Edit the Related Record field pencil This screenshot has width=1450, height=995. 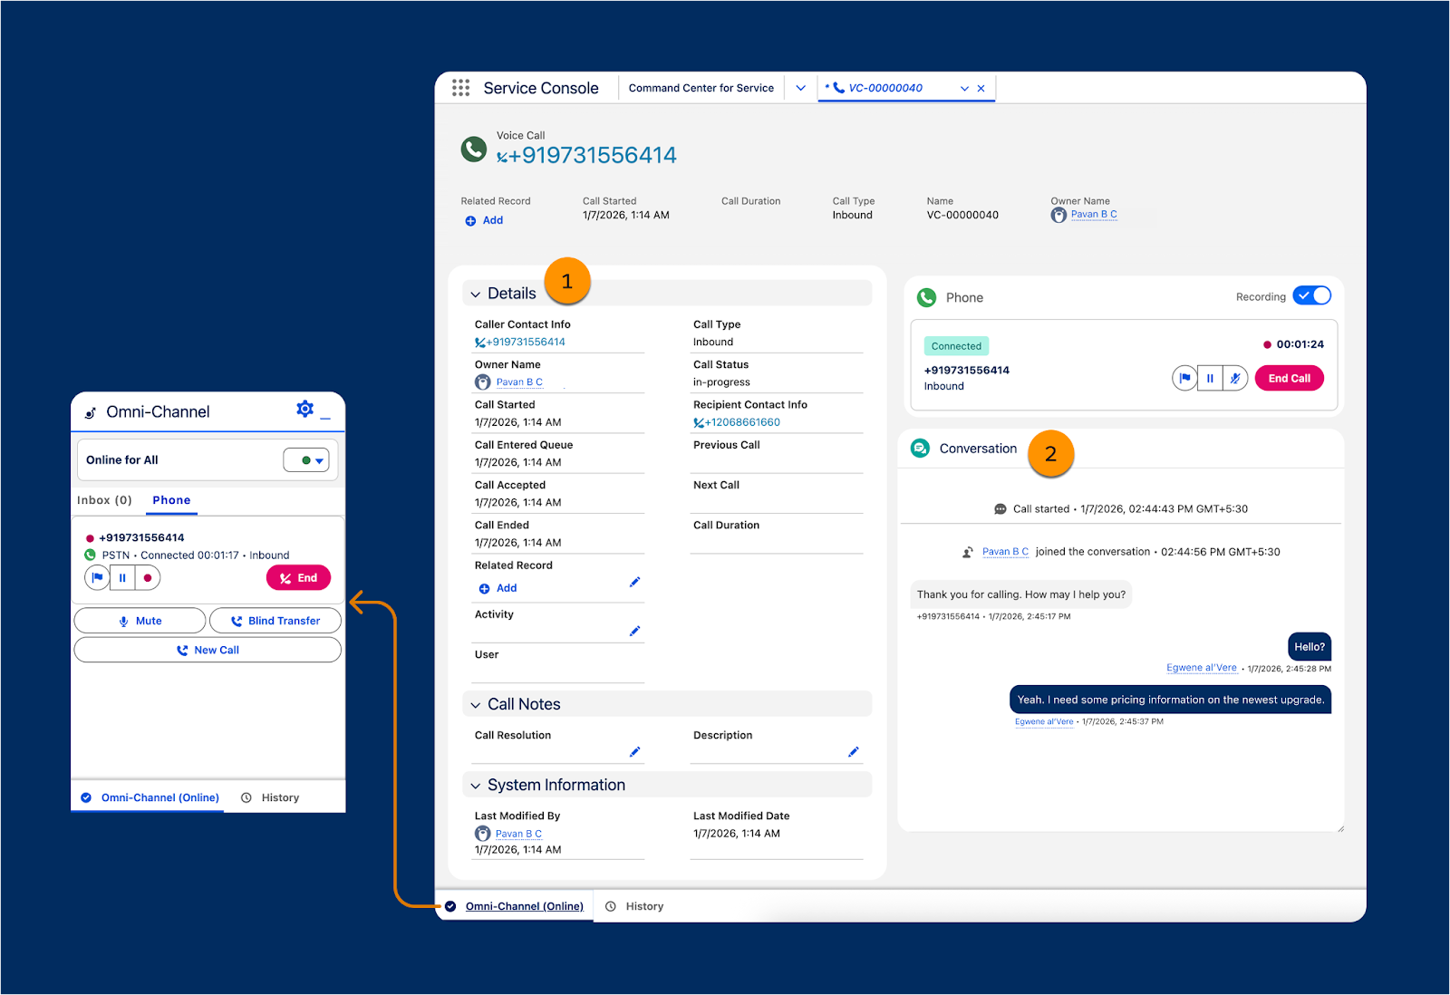click(x=634, y=582)
